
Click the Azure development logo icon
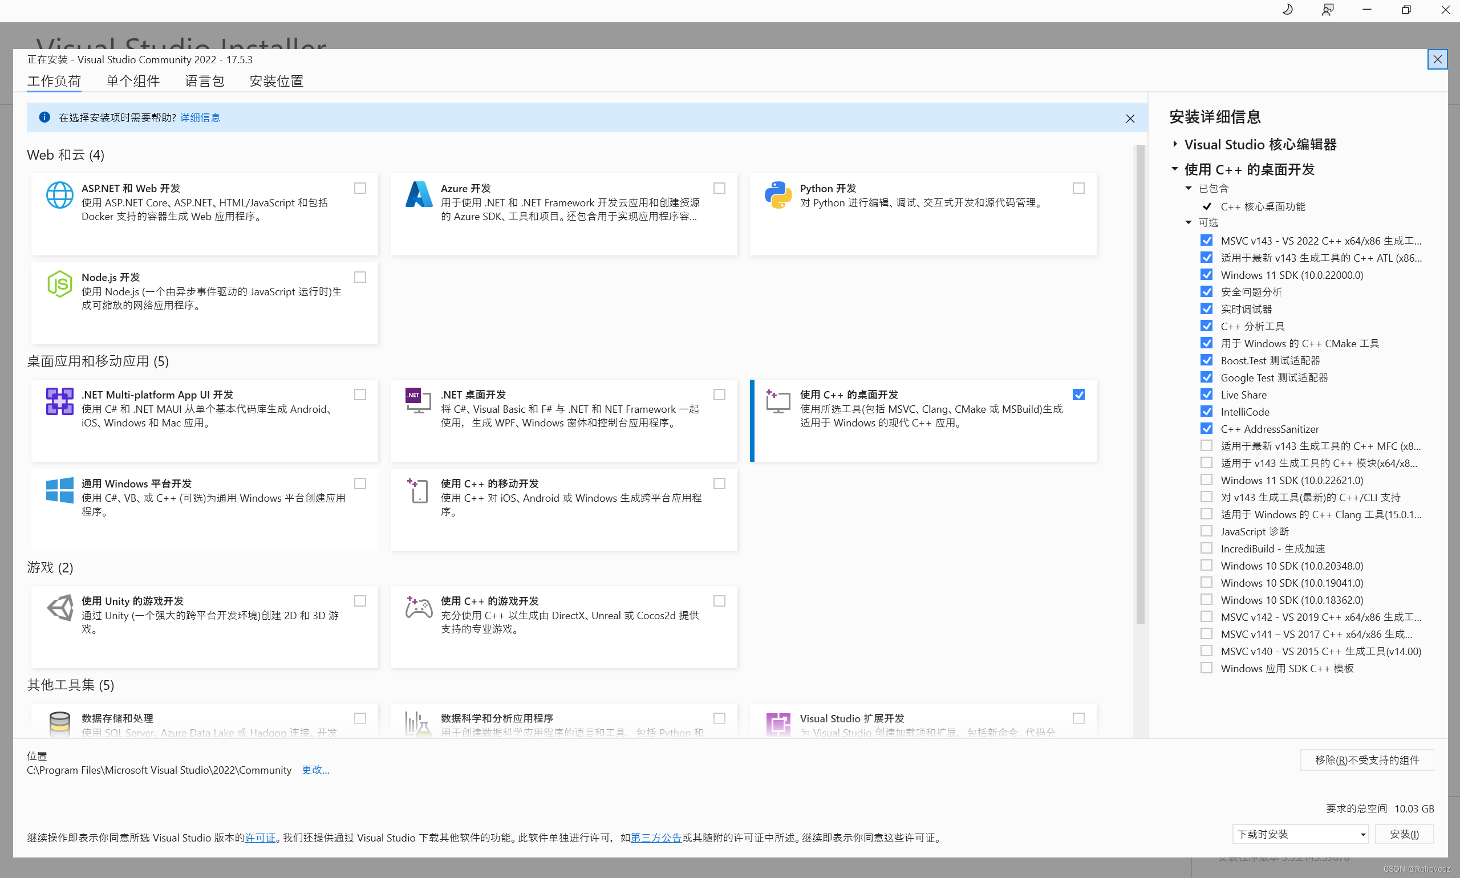click(x=419, y=194)
